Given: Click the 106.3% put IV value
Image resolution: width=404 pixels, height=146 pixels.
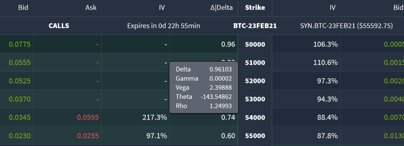Looking at the screenshot, I should pos(325,44).
